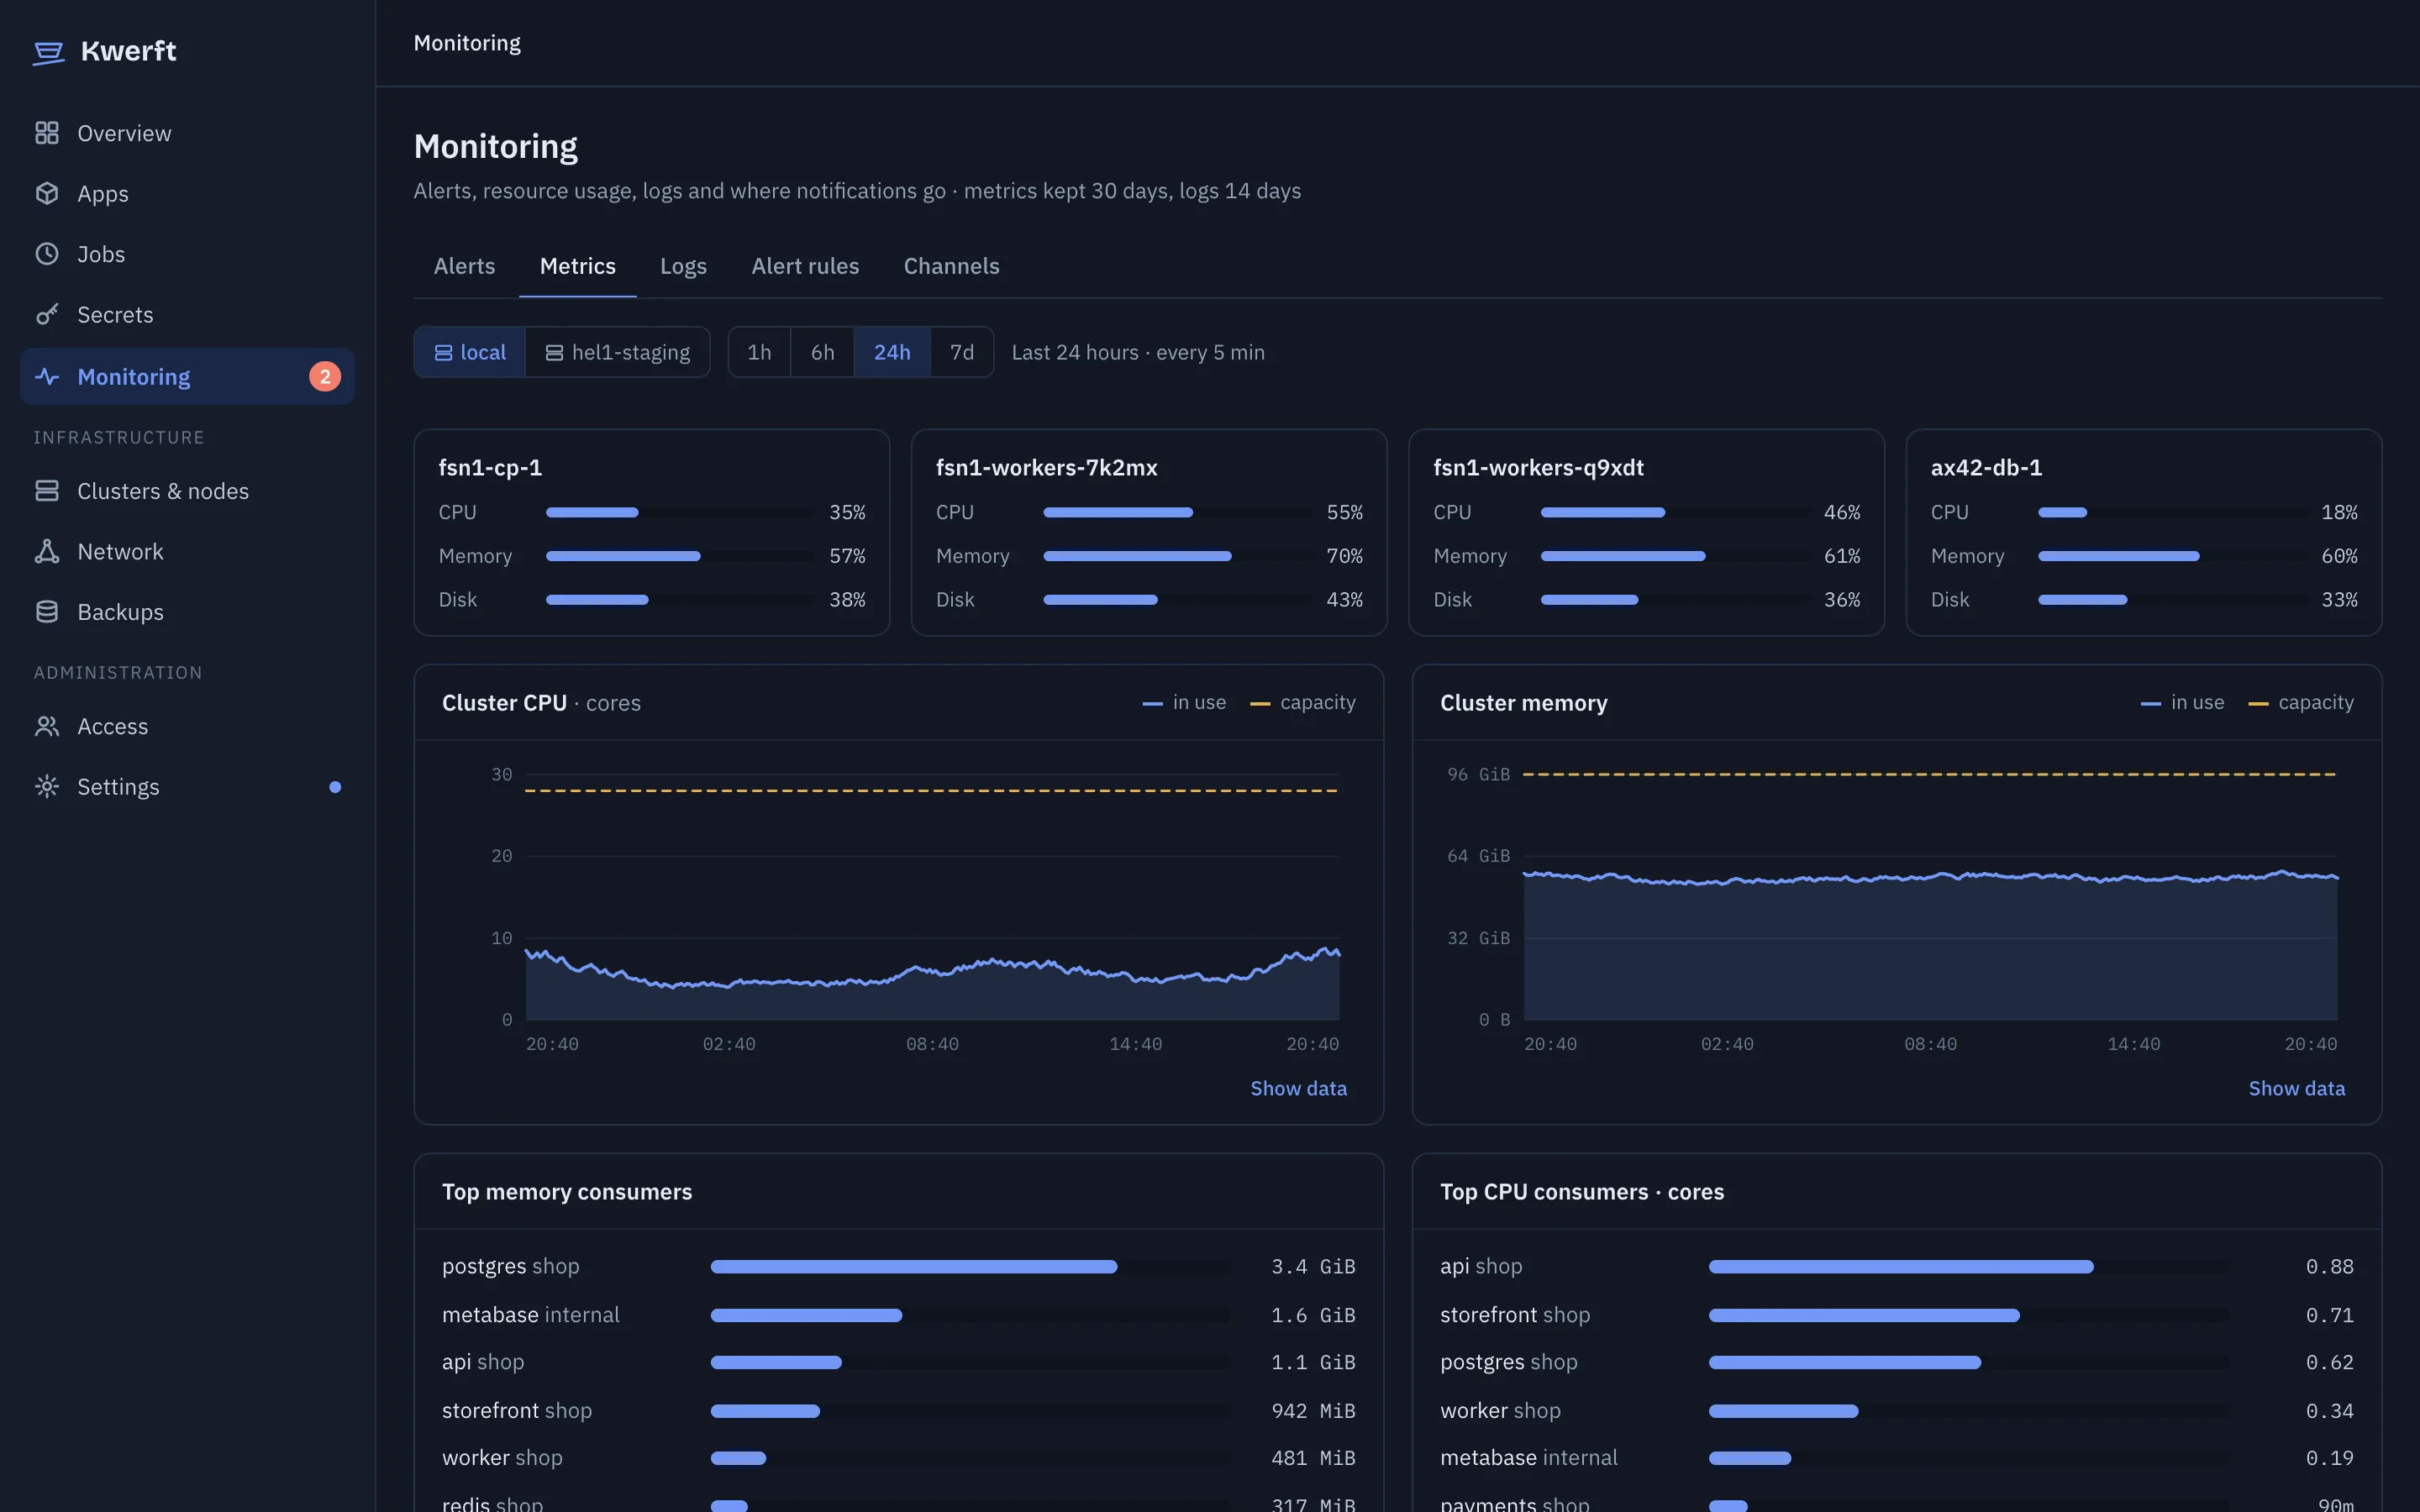2420x1512 pixels.
Task: Click the Monitoring badge showing 2
Action: [325, 377]
